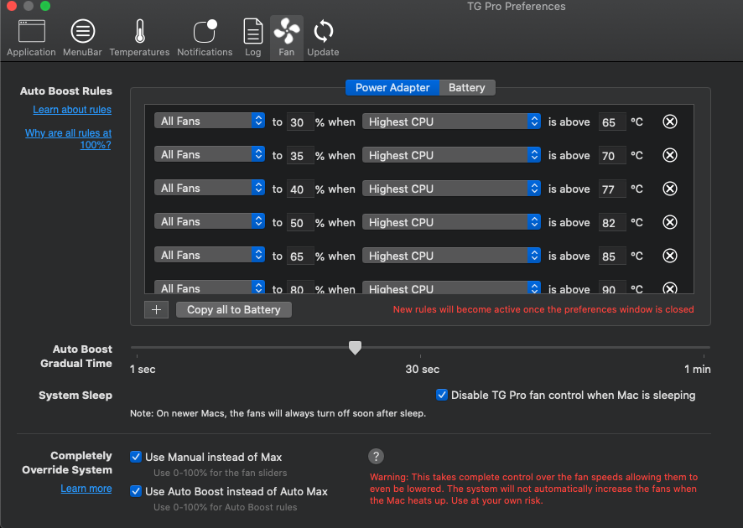
Task: Click fan percent field showing 50
Action: [x=300, y=223]
